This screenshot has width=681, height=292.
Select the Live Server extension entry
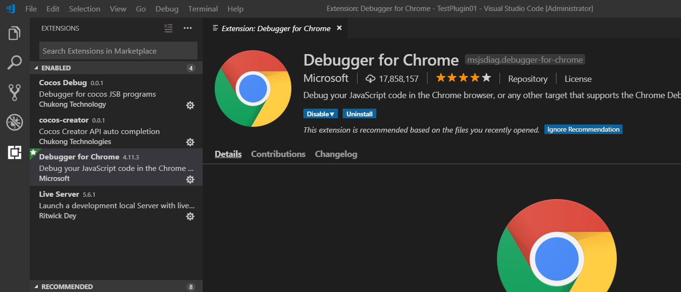point(116,204)
